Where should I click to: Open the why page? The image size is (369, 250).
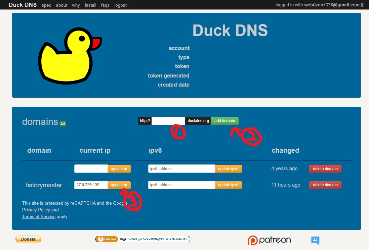pos(76,5)
